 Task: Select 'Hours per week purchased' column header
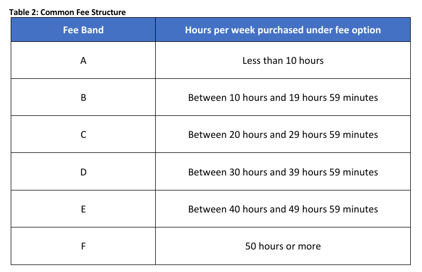(282, 30)
